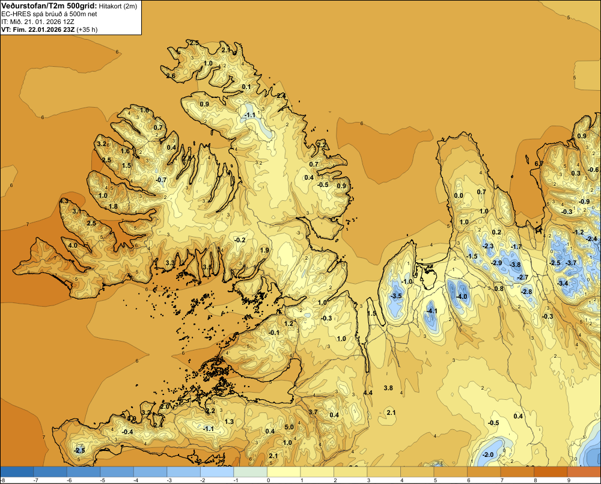Viewport: 601px width, 484px height.
Task: Select the legend swatch between 6 and 7
Action: 484,472
